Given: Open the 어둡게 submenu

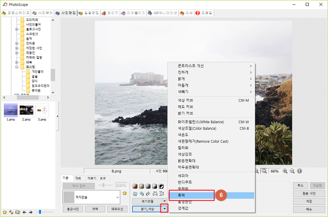Looking at the screenshot, I should [x=212, y=86].
